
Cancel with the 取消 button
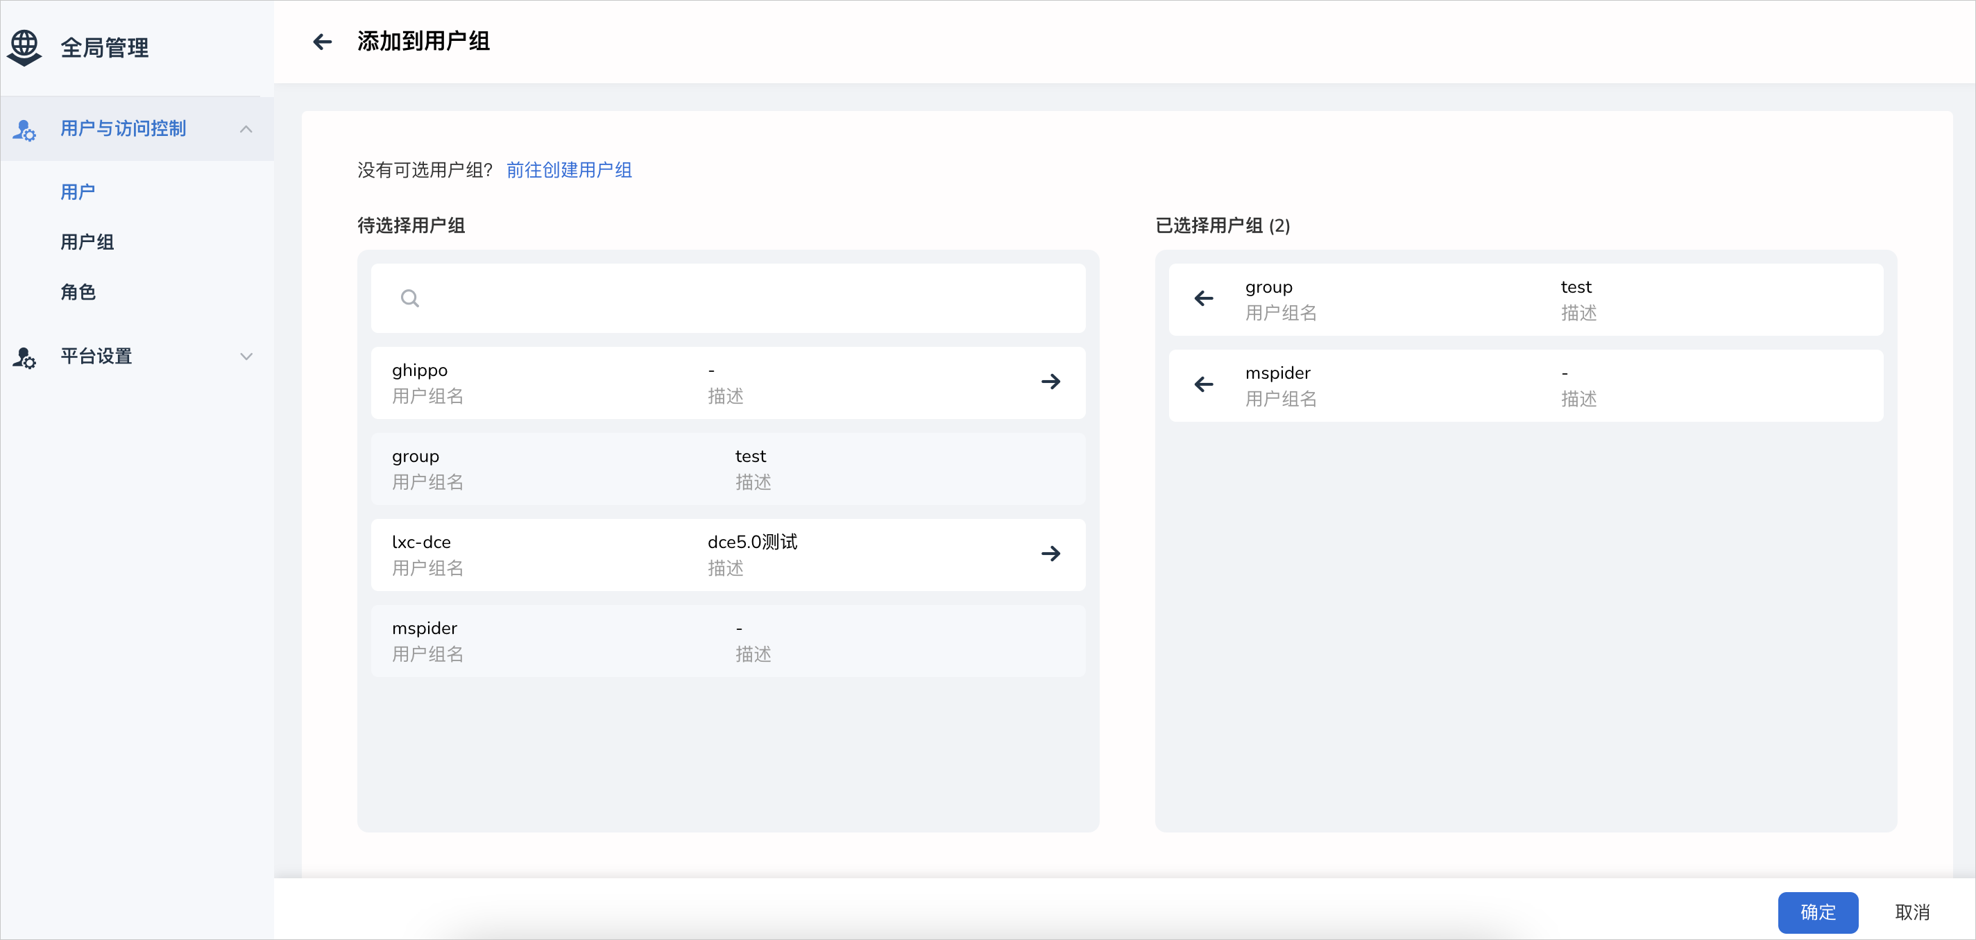click(1911, 912)
